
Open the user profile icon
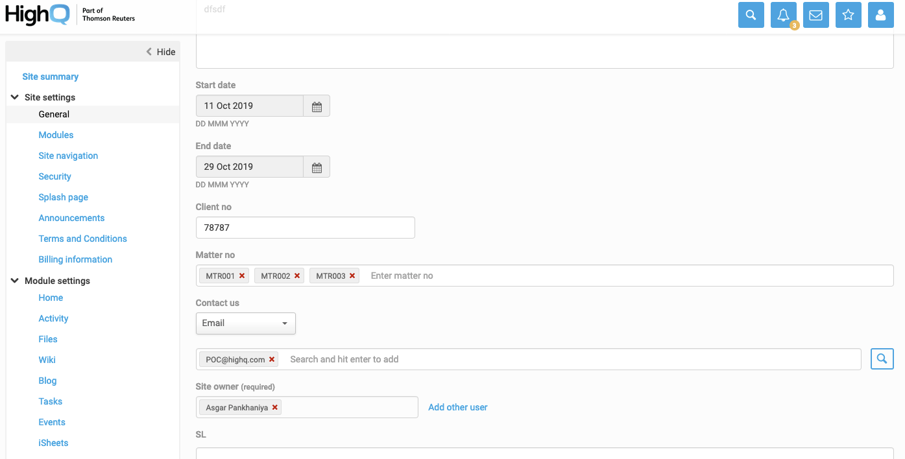click(x=880, y=15)
